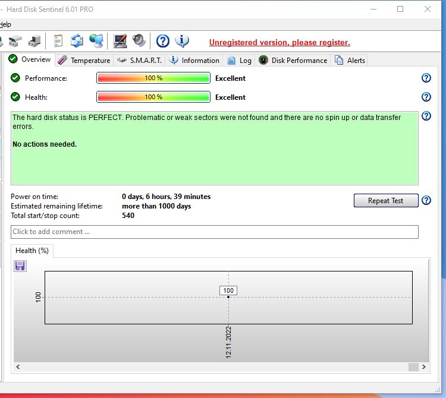Image resolution: width=446 pixels, height=398 pixels.
Task: Open configuration via monitor with screwdriver icon
Action: (120, 41)
